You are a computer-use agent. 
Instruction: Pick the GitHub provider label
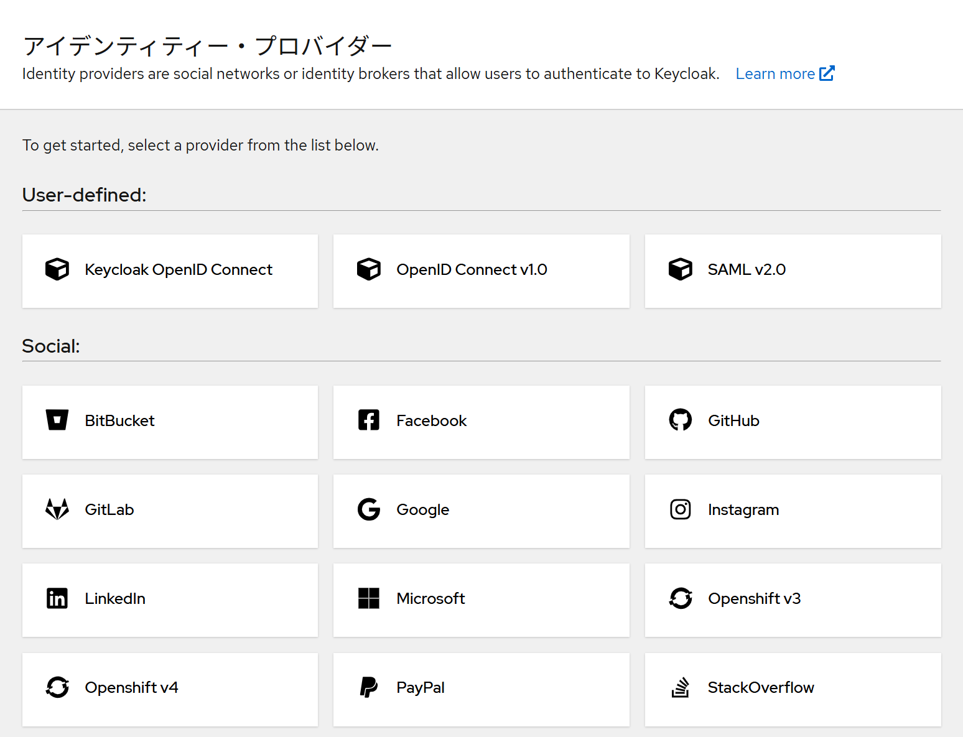(x=733, y=420)
